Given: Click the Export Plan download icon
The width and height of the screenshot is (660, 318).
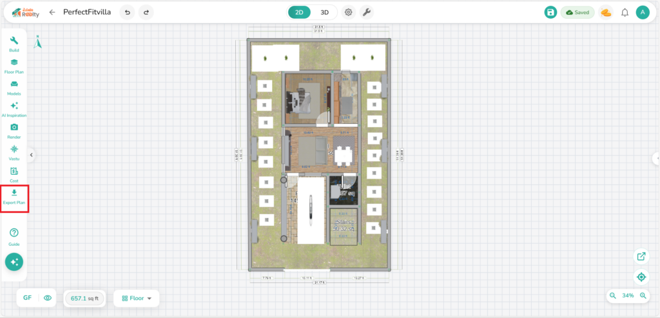Looking at the screenshot, I should pyautogui.click(x=14, y=193).
